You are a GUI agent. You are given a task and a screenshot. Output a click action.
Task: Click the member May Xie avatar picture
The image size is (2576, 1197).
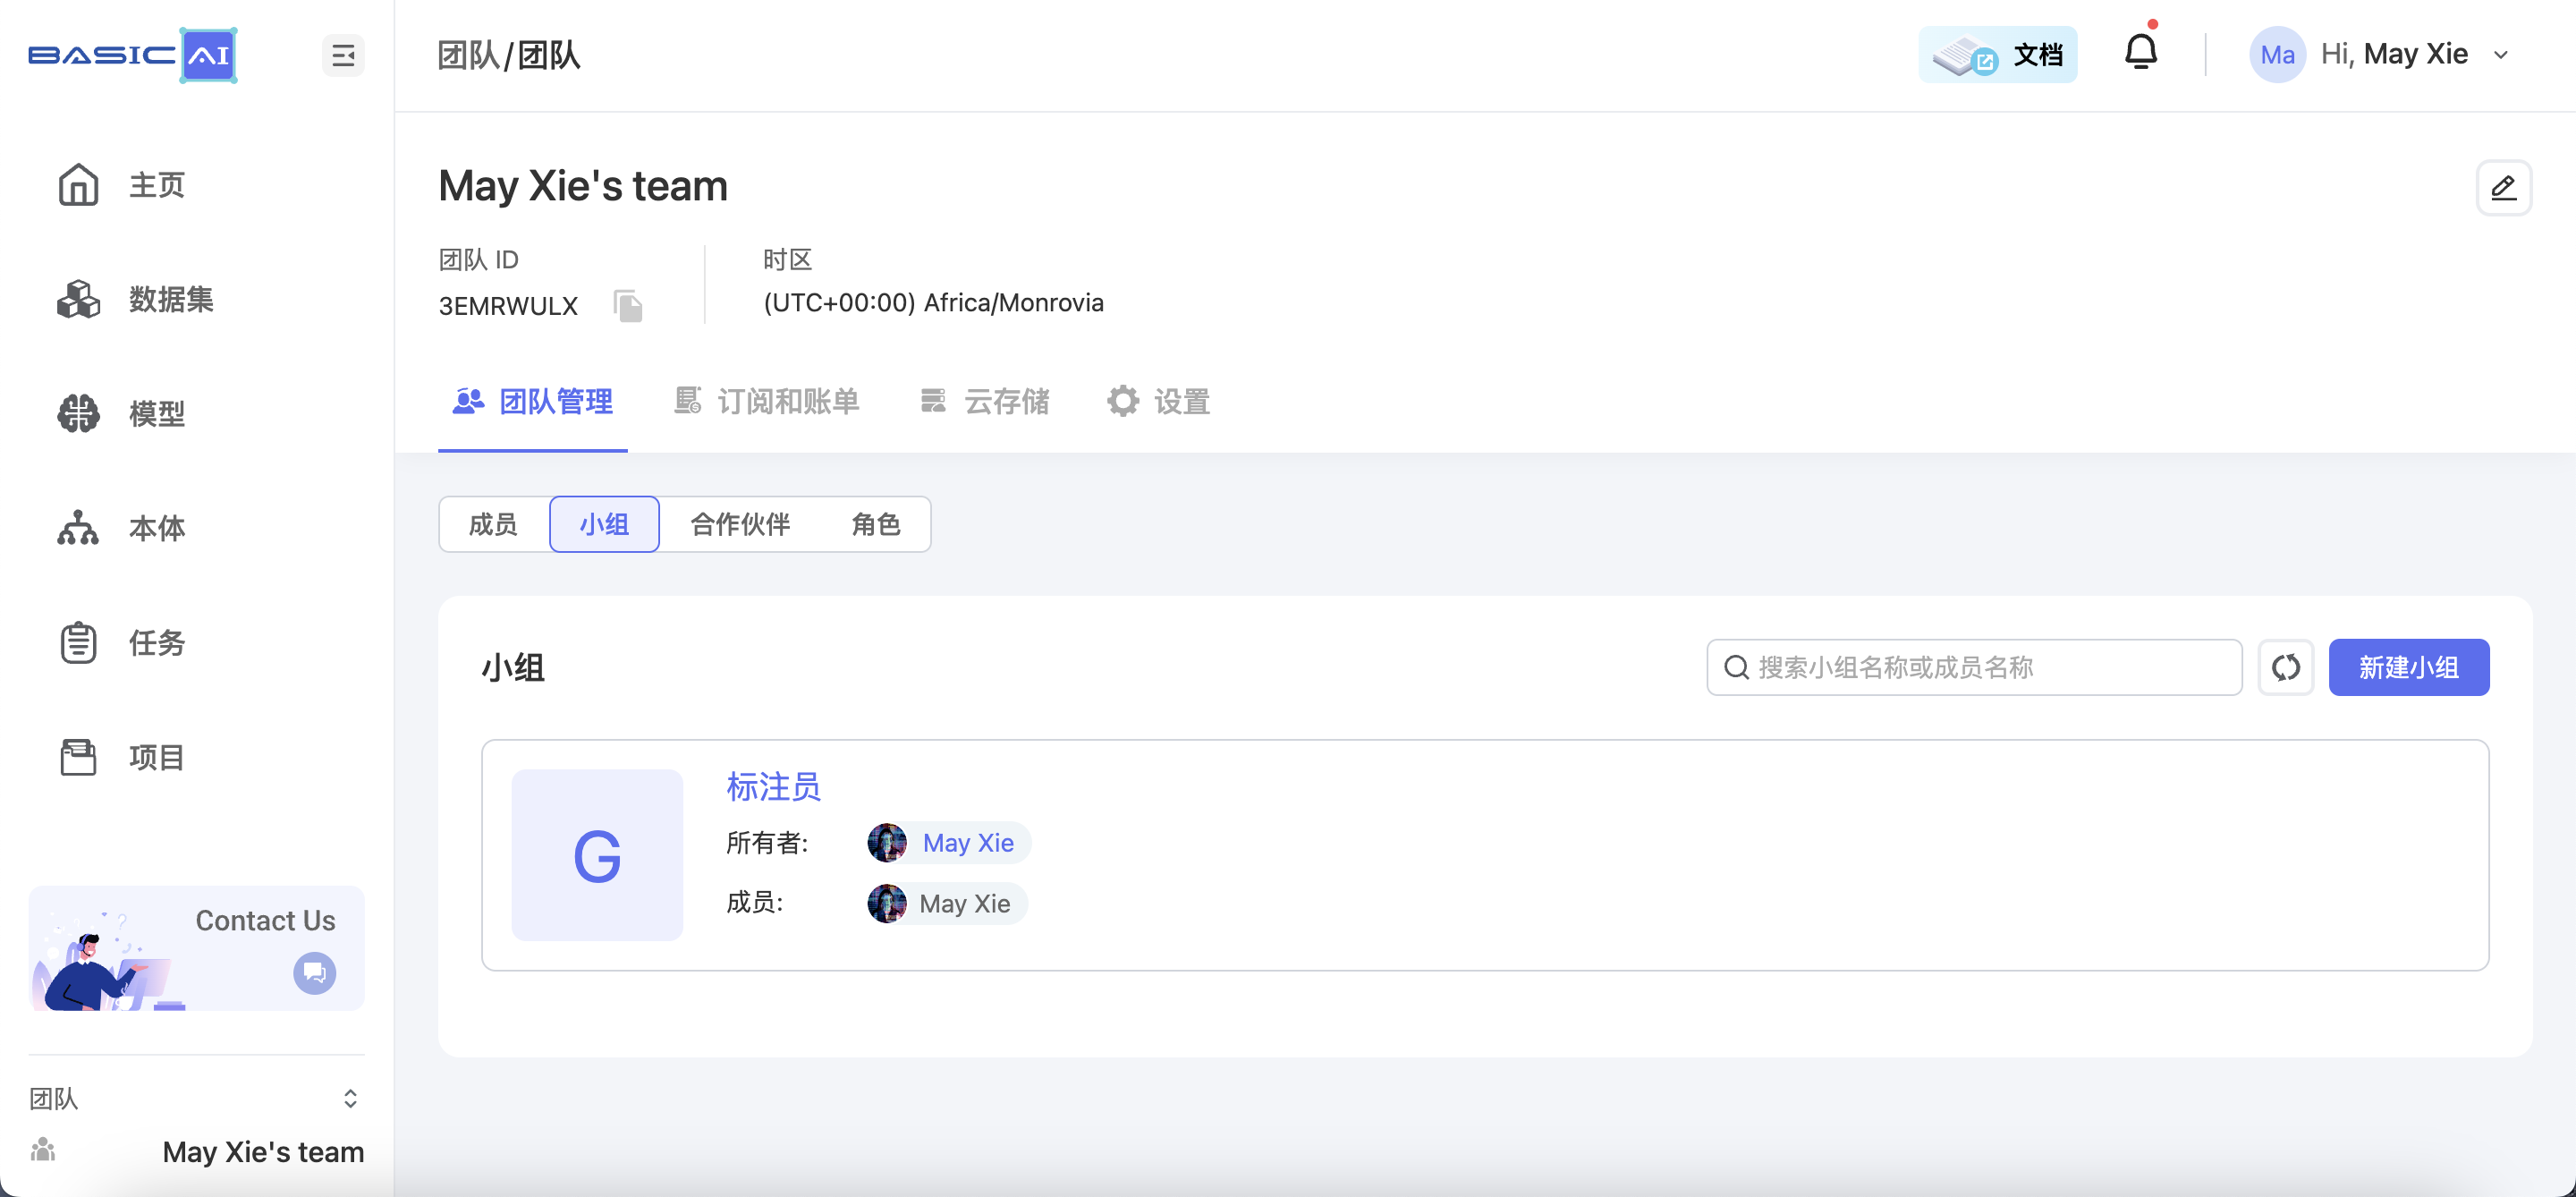click(886, 903)
